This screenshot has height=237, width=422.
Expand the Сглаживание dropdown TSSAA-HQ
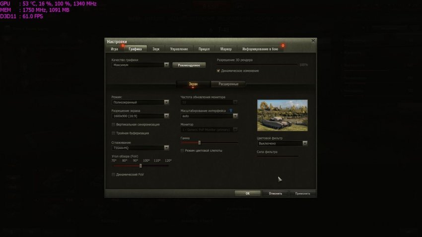click(140, 148)
